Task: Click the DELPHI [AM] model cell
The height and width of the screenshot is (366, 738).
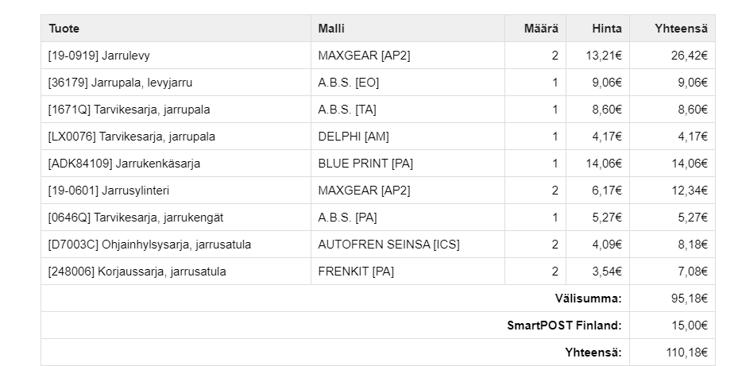Action: tap(354, 137)
